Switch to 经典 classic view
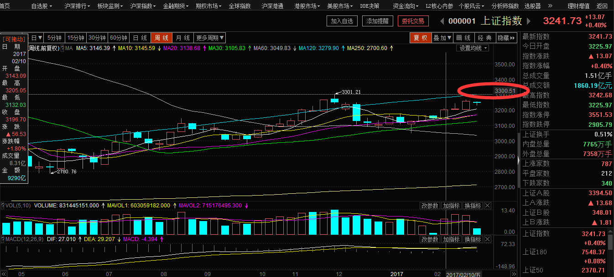This screenshot has height=277, width=614. (x=484, y=38)
